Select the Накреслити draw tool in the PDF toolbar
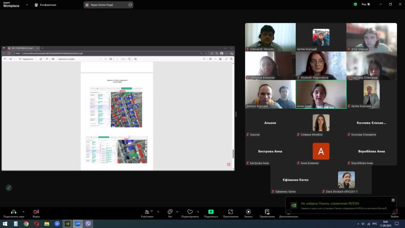 (x=26, y=59)
